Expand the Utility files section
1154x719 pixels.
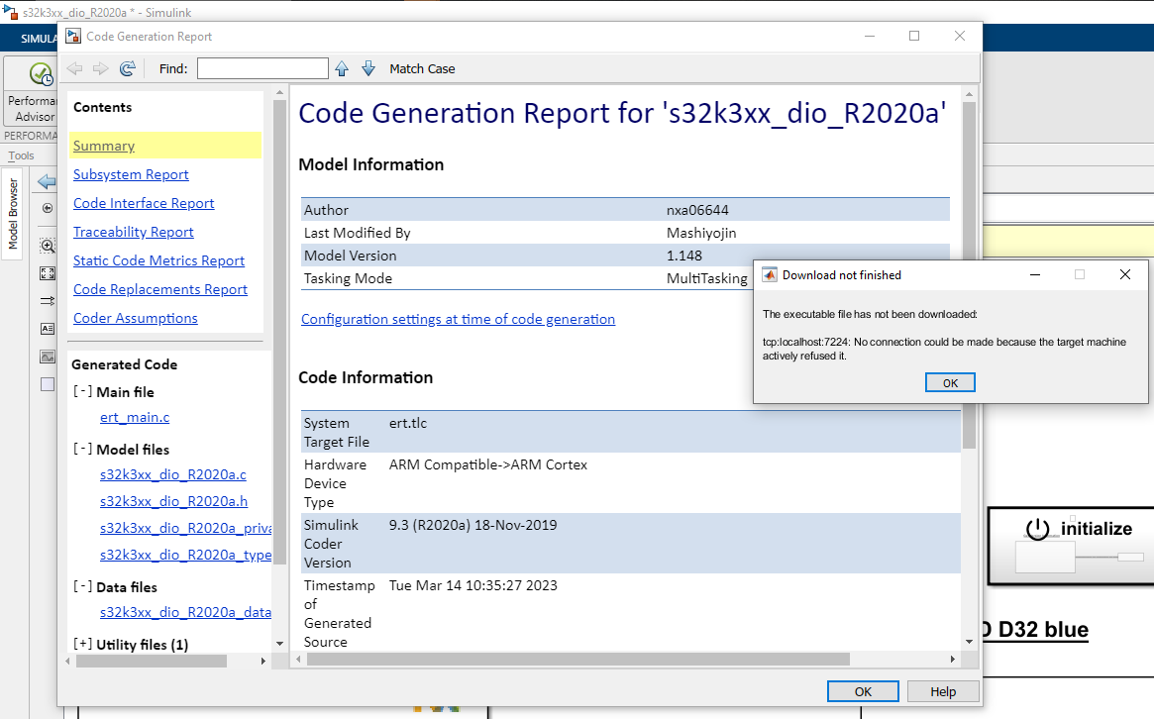coord(83,645)
